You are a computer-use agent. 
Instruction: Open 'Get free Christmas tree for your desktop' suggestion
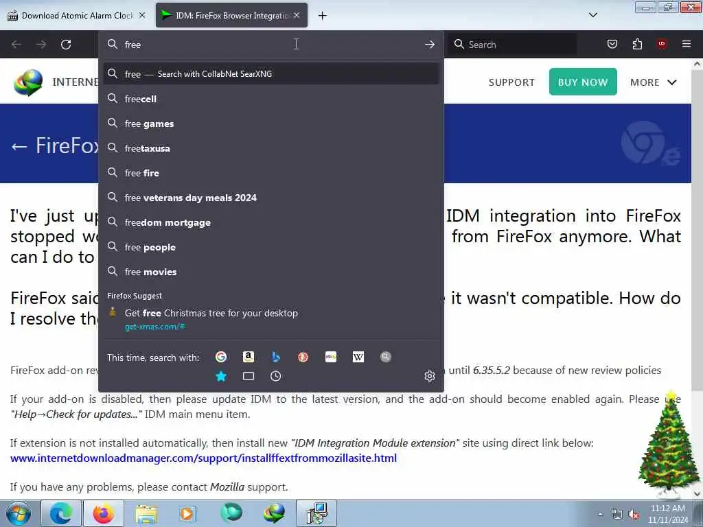270,319
